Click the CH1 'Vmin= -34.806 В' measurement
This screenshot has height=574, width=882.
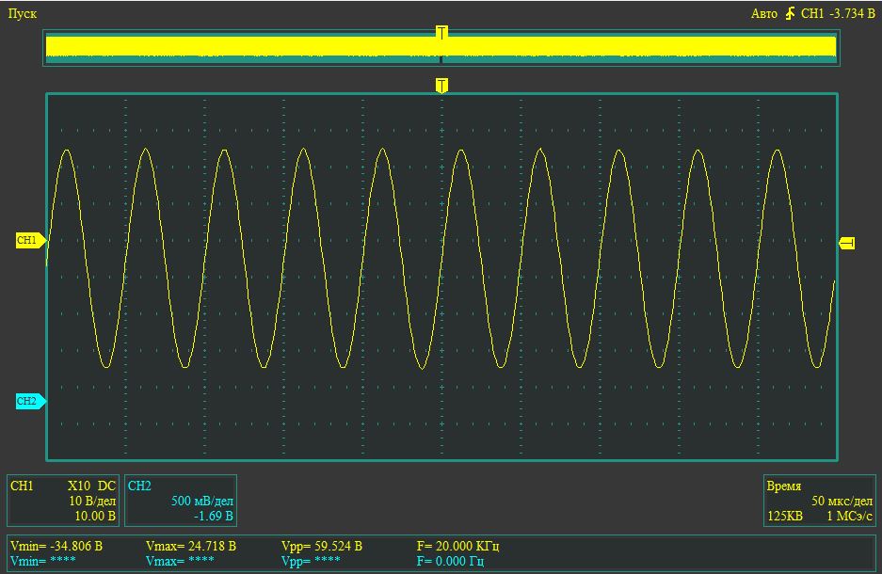tap(56, 546)
